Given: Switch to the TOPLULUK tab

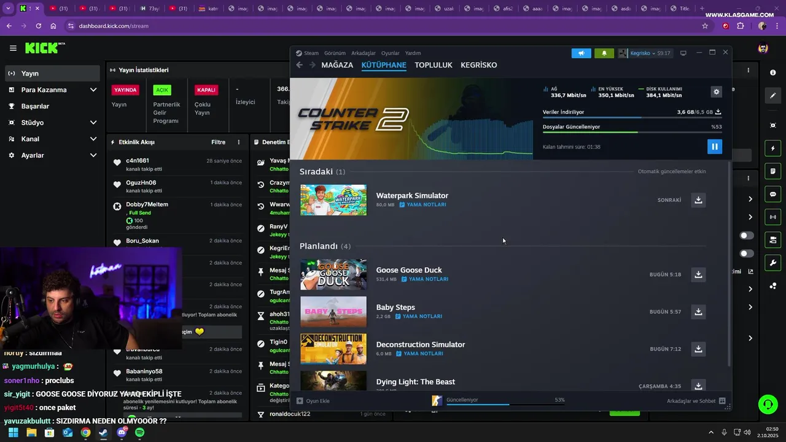Looking at the screenshot, I should click(x=434, y=65).
